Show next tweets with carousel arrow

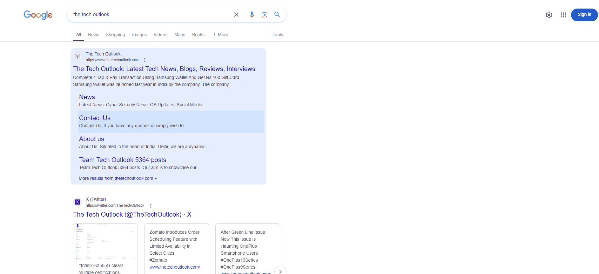point(280,271)
